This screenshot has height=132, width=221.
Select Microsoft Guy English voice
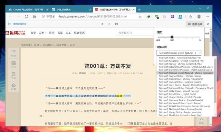tap(185, 70)
